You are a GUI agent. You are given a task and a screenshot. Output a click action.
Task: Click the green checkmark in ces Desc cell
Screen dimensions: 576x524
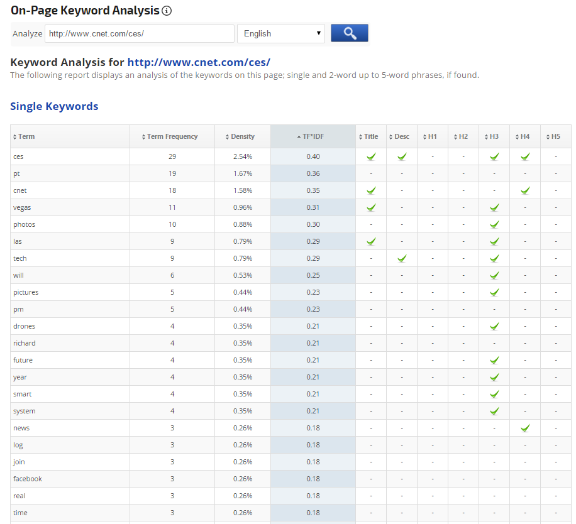[x=402, y=156]
